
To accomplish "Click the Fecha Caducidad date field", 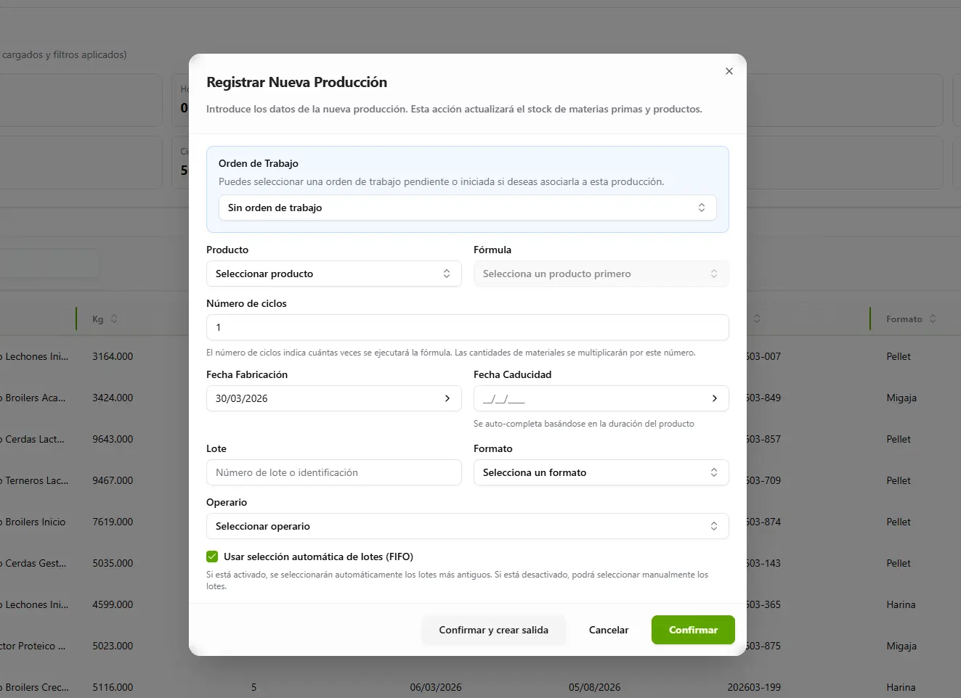I will [x=588, y=398].
